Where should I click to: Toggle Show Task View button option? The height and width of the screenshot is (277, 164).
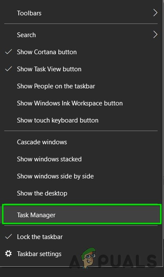click(81, 69)
